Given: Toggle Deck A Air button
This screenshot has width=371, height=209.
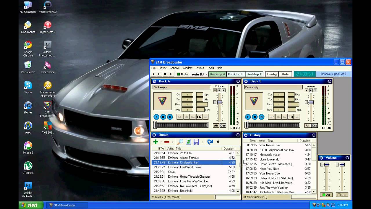Looking at the screenshot, I should point(216,126).
